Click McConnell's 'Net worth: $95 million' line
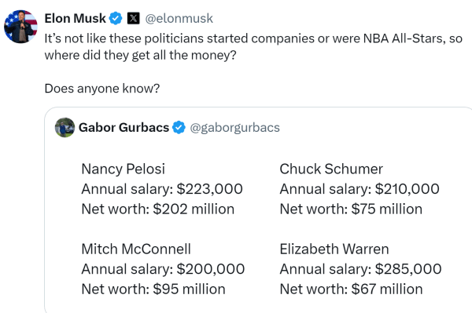The width and height of the screenshot is (472, 313). click(x=153, y=289)
